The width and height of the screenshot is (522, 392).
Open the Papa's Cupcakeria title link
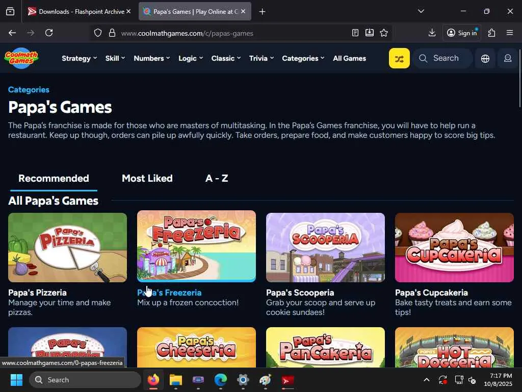point(431,292)
